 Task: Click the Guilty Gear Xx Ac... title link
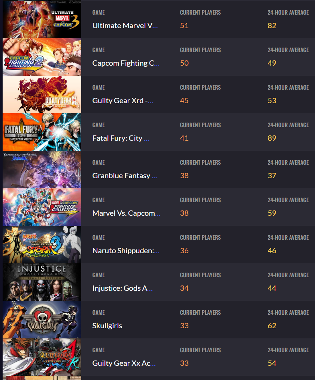pos(124,363)
